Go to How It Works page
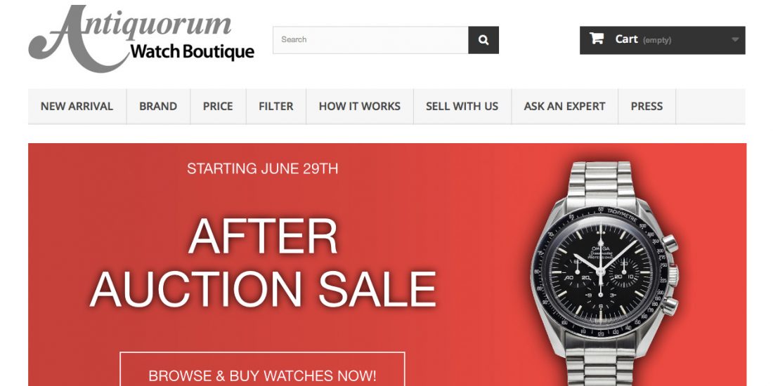This screenshot has height=386, width=773. coord(359,107)
